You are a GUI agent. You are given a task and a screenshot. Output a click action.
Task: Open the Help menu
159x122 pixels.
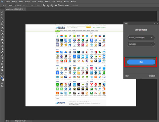pyautogui.click(x=73, y=2)
